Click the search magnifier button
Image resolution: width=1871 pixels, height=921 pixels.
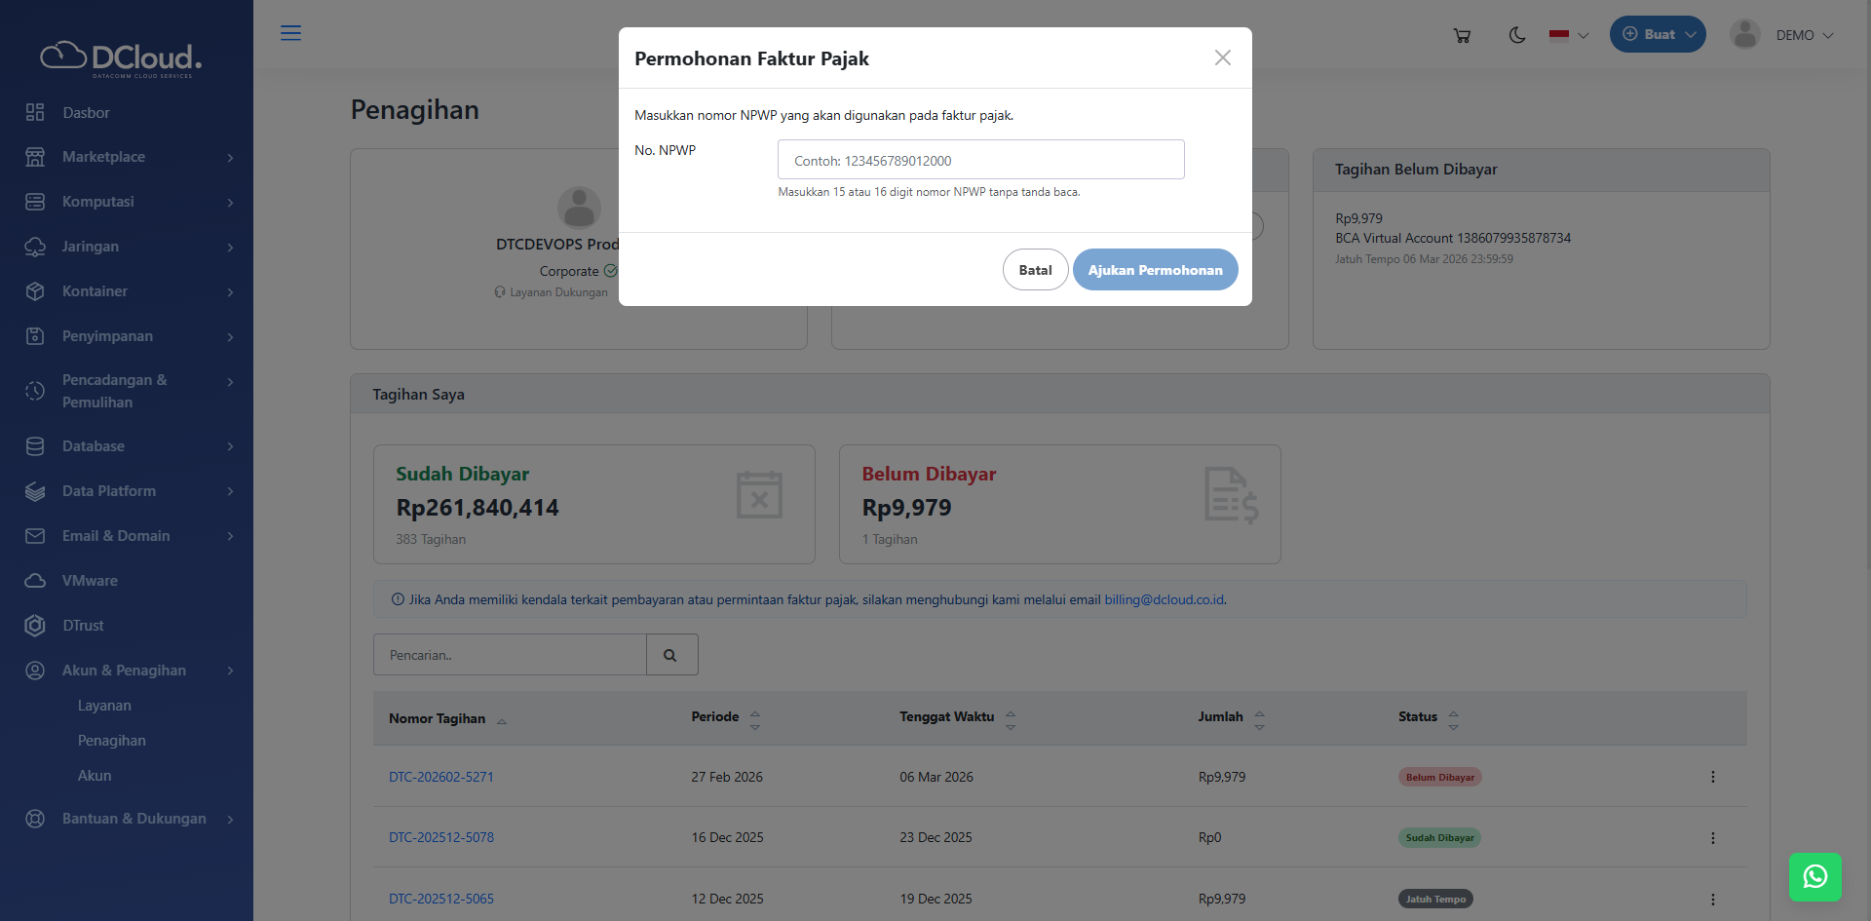point(670,655)
